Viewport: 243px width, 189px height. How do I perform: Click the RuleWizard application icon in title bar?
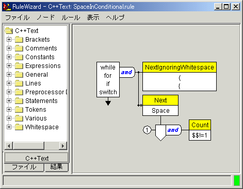[x=7, y=7]
